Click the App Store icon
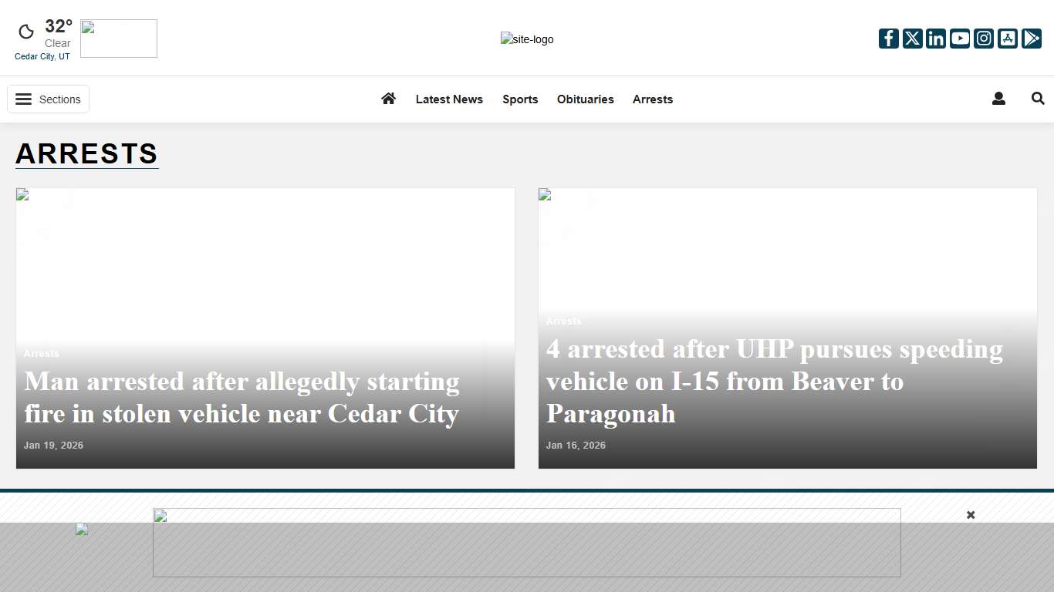The height and width of the screenshot is (592, 1054). click(1008, 38)
